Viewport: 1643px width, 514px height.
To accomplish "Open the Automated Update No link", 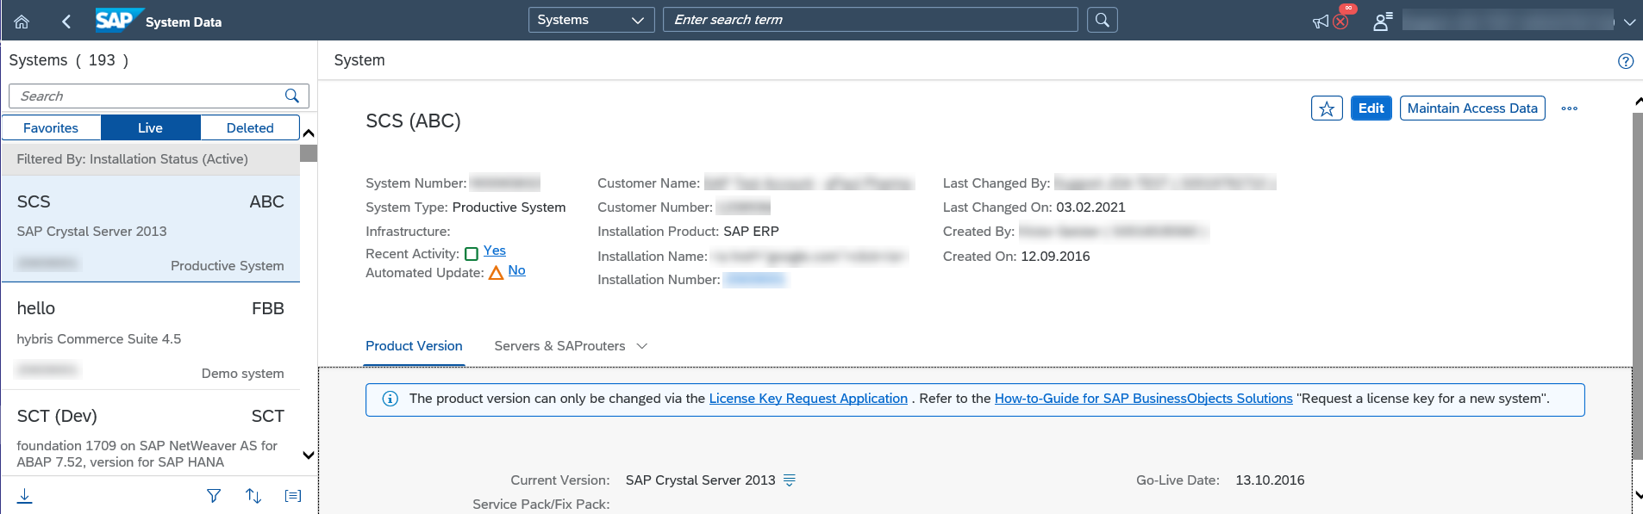I will 516,270.
